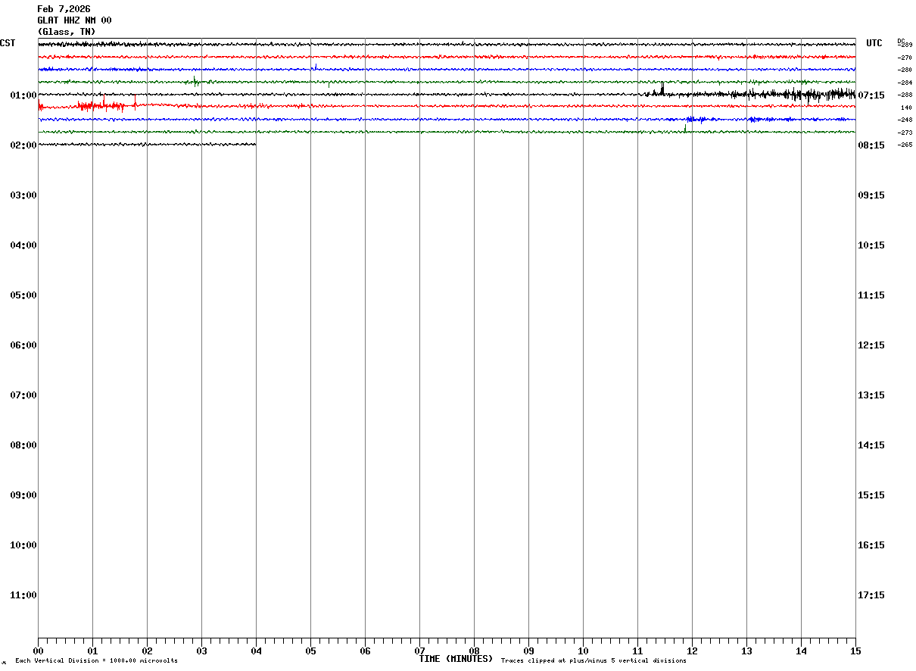
Task: Click the black spike near minute 11.5
Action: tap(662, 88)
